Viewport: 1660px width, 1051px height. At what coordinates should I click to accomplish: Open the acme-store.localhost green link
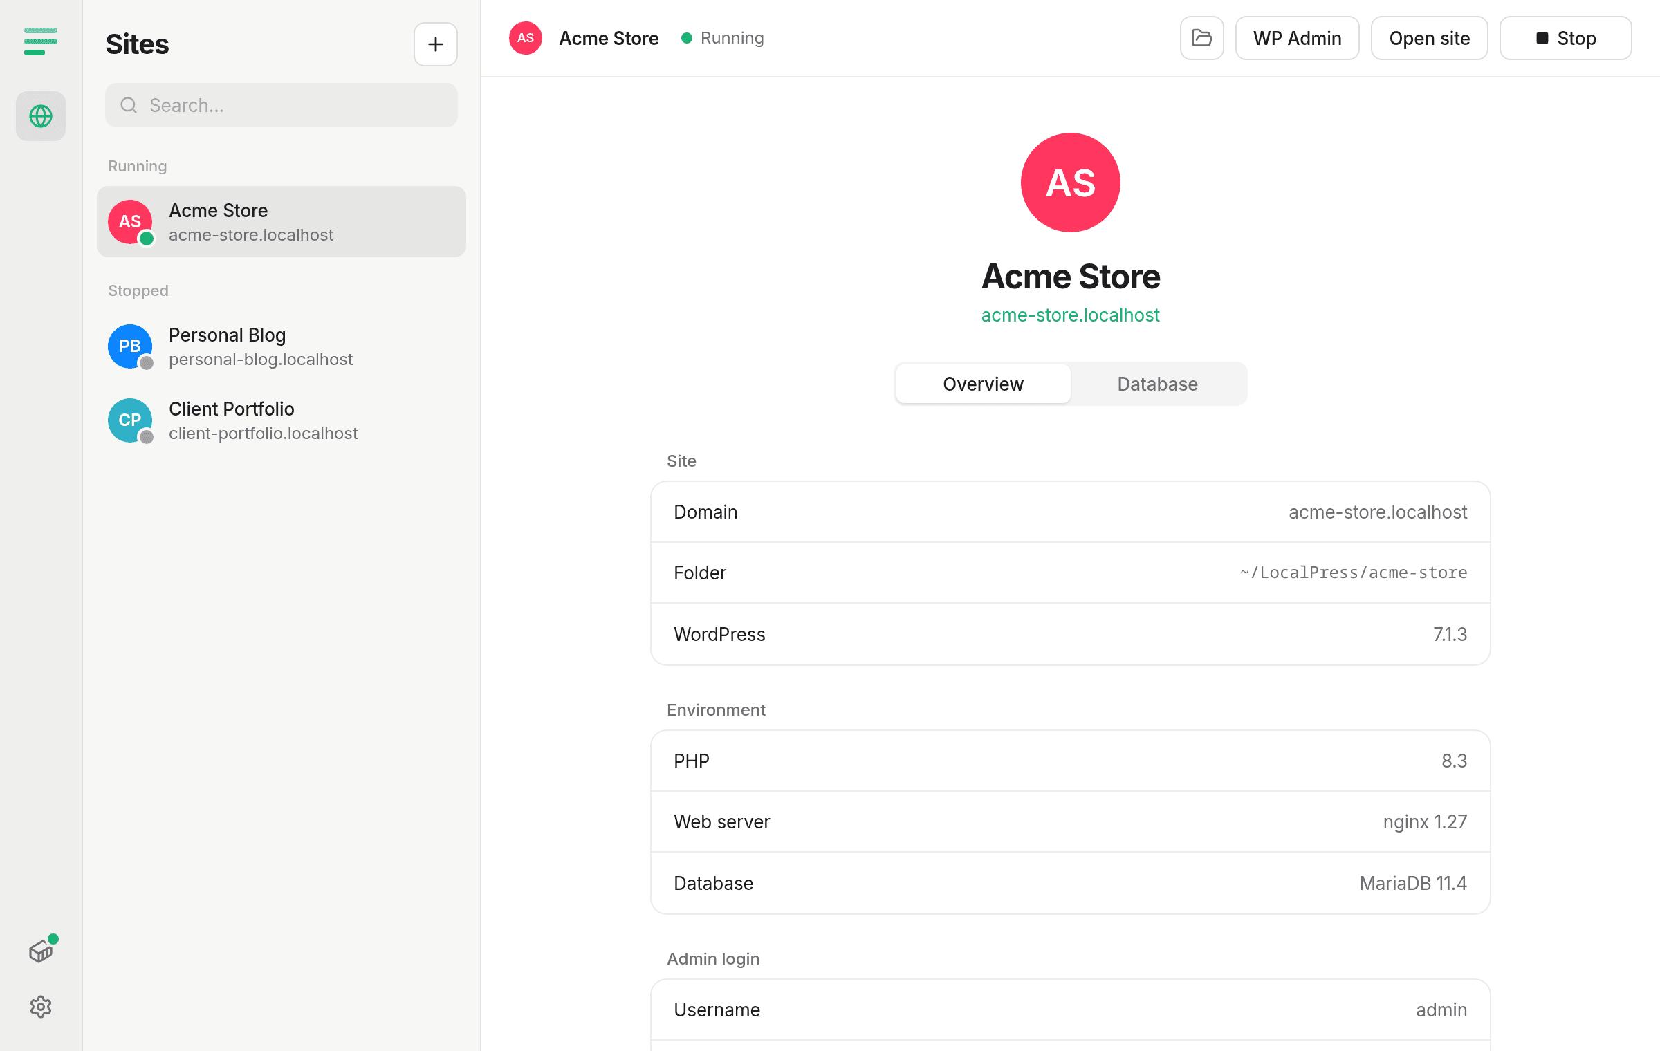point(1071,315)
